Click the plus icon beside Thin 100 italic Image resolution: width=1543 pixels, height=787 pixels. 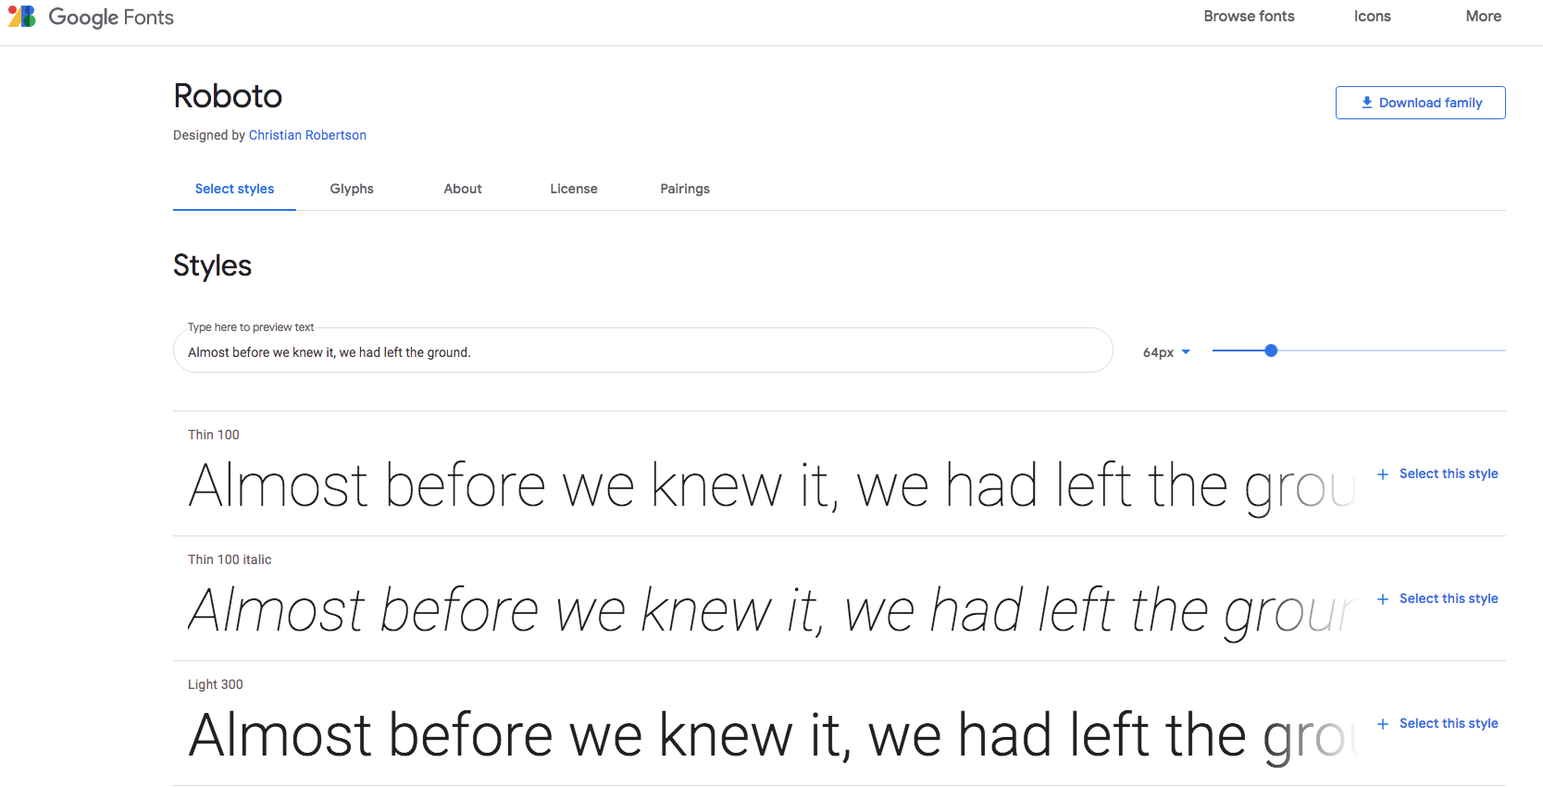1382,598
